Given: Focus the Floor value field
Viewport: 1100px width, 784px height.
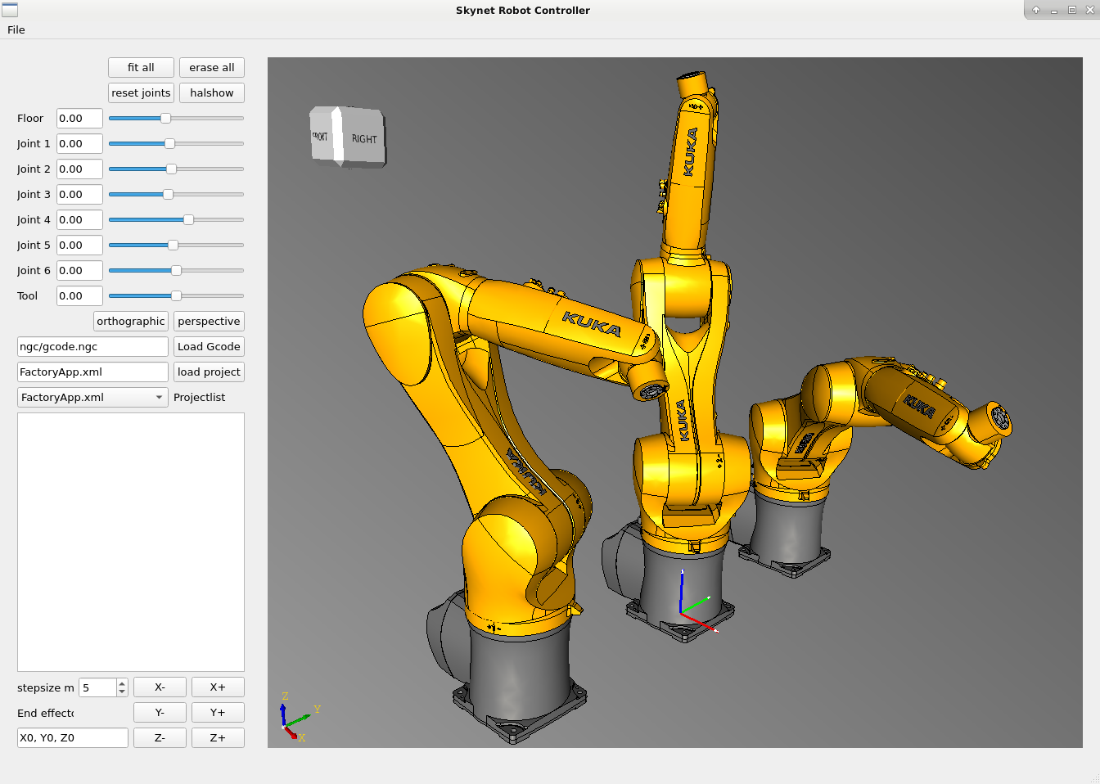Looking at the screenshot, I should (79, 119).
